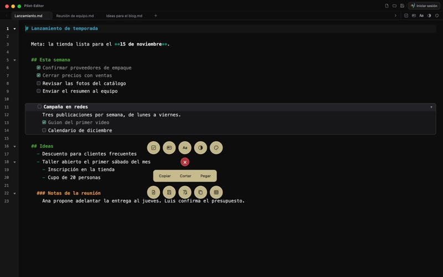Insert a table using the radial menu grid icon
This screenshot has height=277, width=443.
(216, 192)
